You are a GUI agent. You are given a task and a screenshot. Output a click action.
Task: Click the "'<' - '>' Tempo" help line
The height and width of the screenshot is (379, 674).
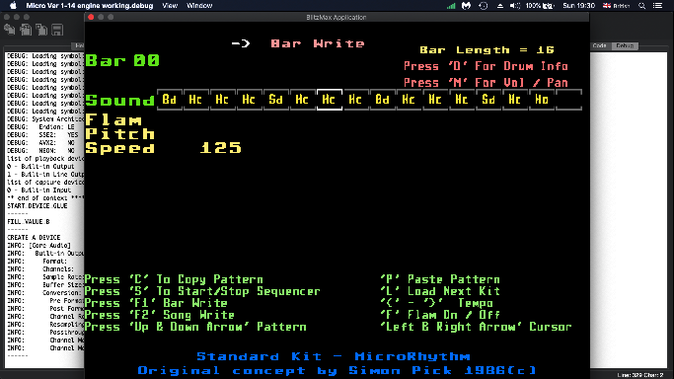click(437, 303)
